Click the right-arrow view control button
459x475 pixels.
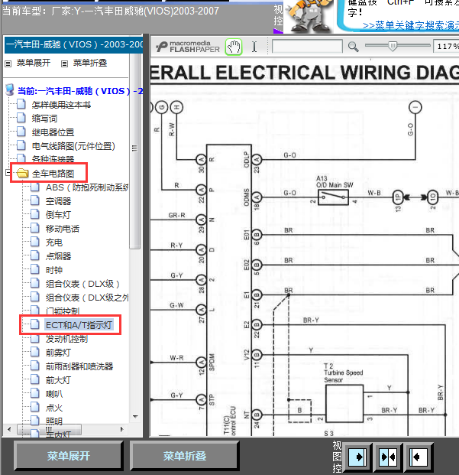coord(357,457)
